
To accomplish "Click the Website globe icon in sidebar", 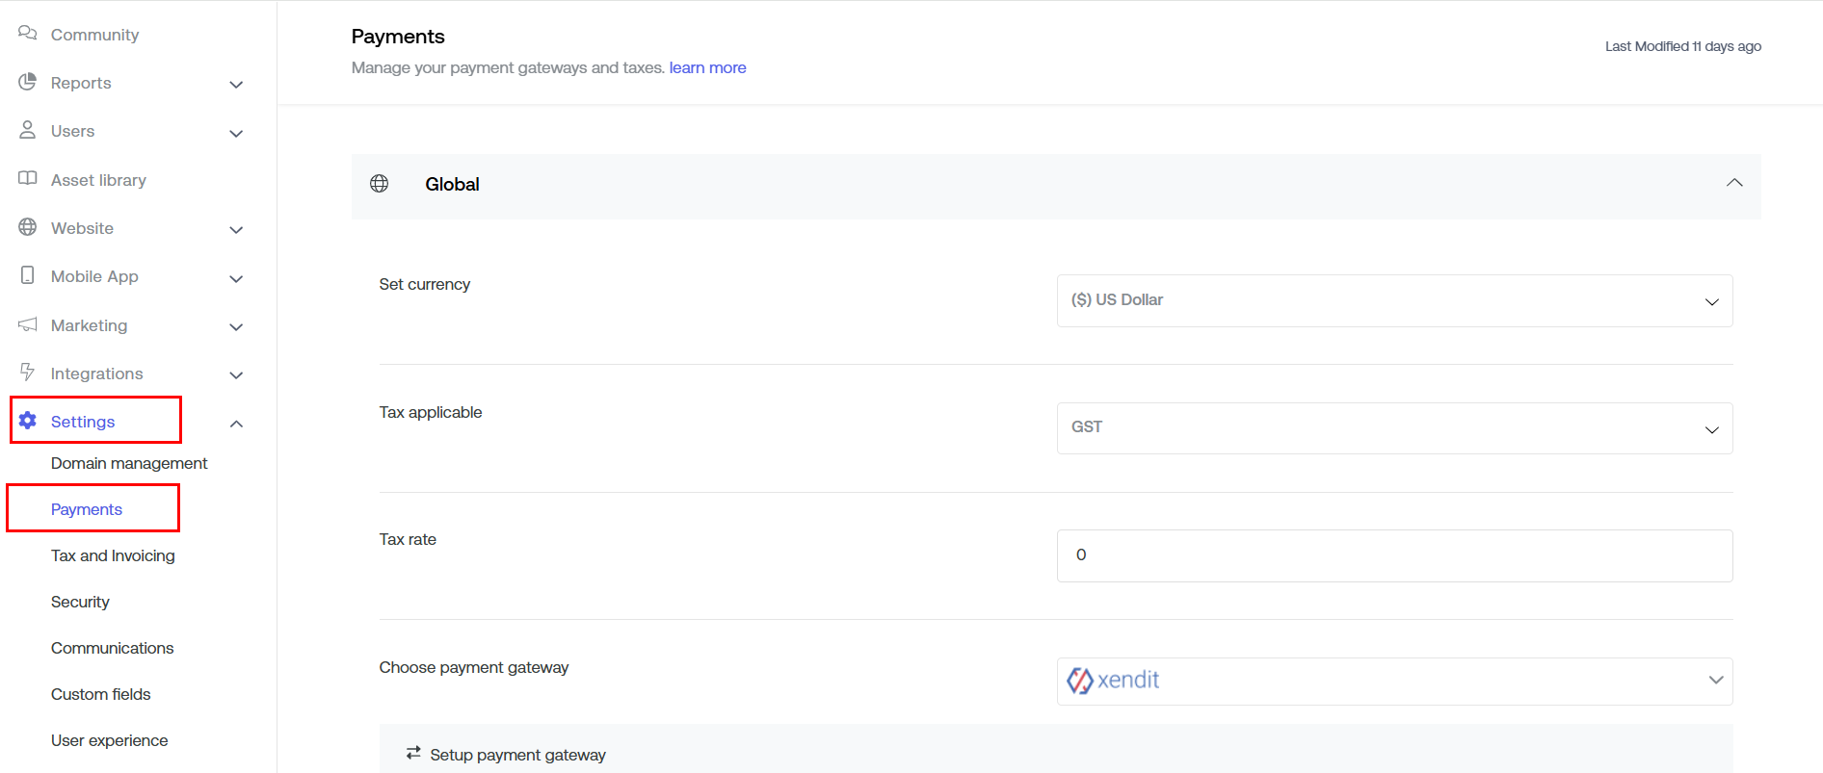I will pyautogui.click(x=27, y=227).
